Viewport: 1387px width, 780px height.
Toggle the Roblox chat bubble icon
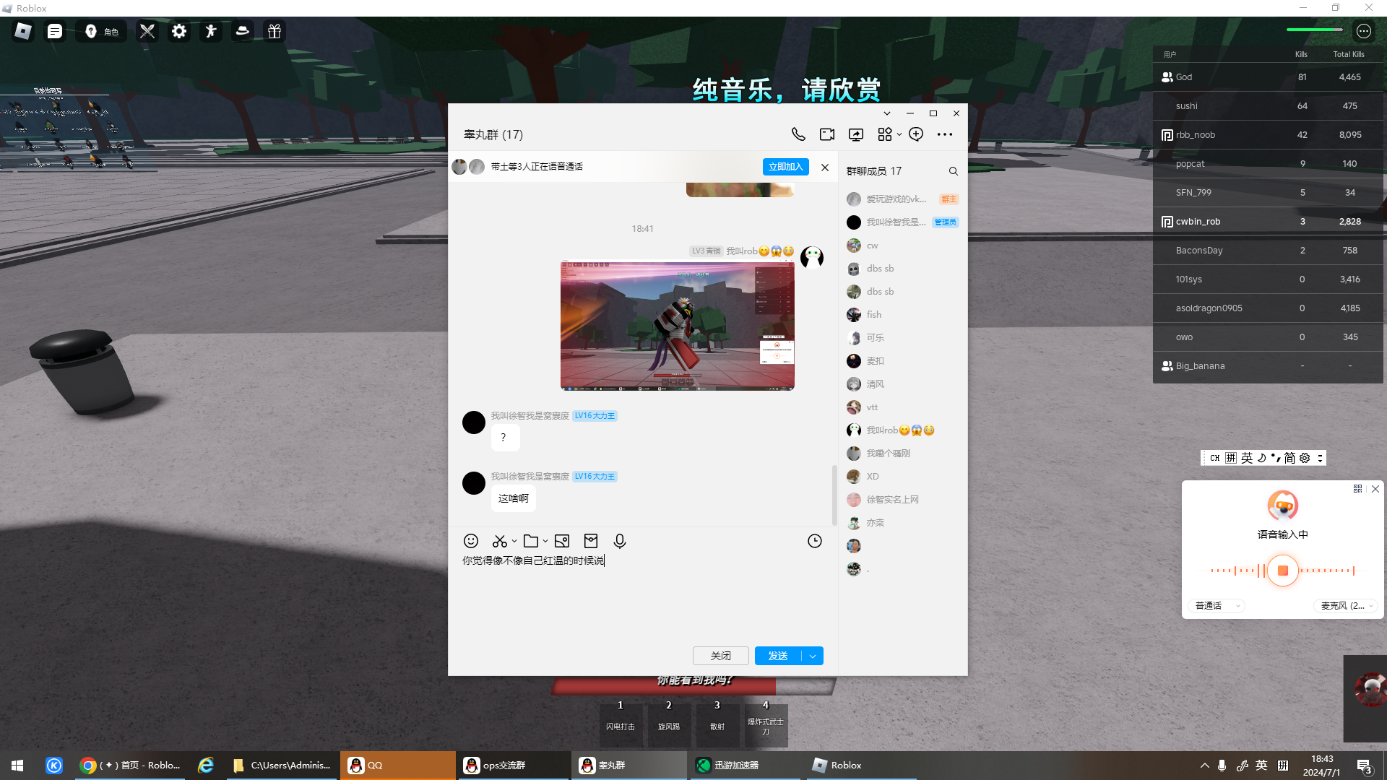(55, 31)
